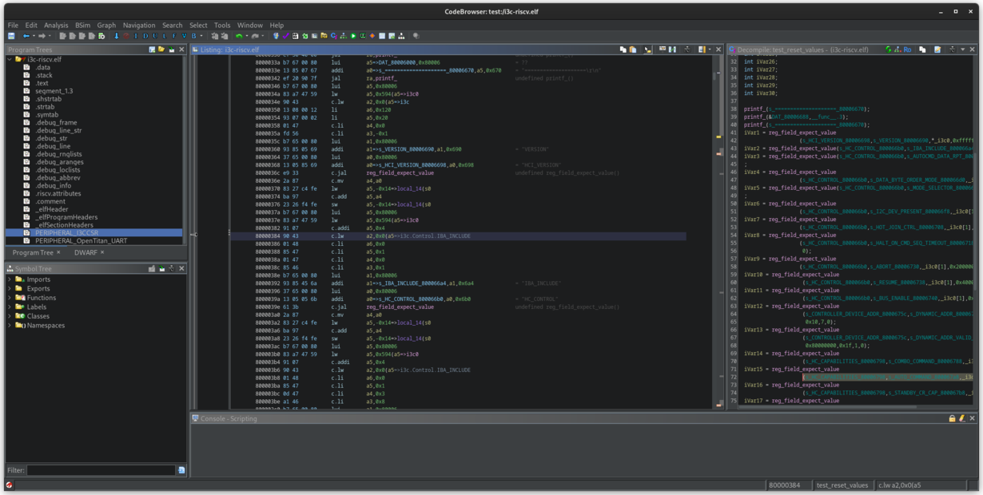This screenshot has height=495, width=983.
Task: Open the Analysis menu
Action: pyautogui.click(x=55, y=25)
